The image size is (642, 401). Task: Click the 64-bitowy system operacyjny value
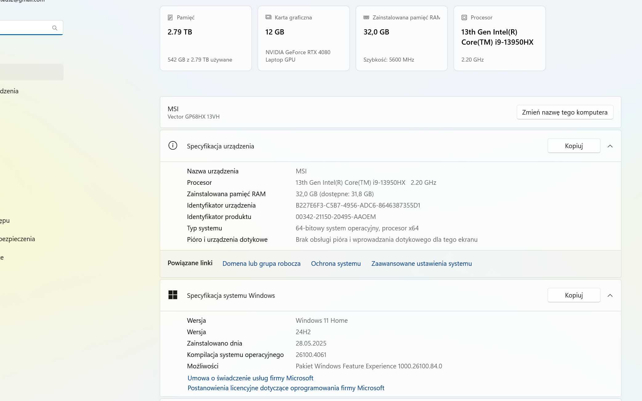[x=357, y=228]
